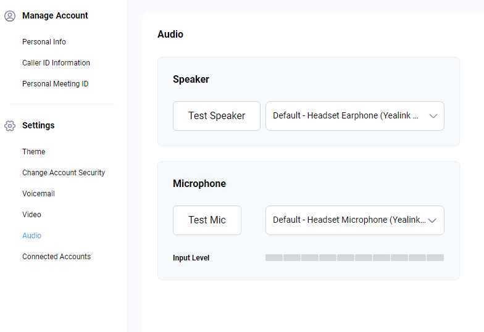Go to Voicemail settings
Image resolution: width=484 pixels, height=332 pixels.
[38, 194]
